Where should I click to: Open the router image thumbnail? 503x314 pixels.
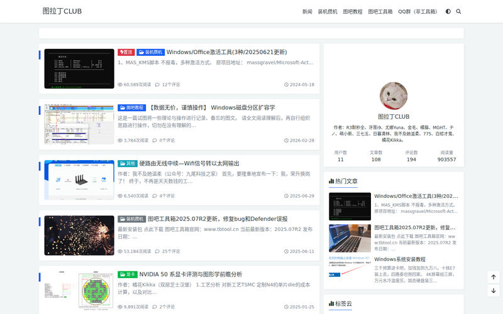(x=79, y=180)
